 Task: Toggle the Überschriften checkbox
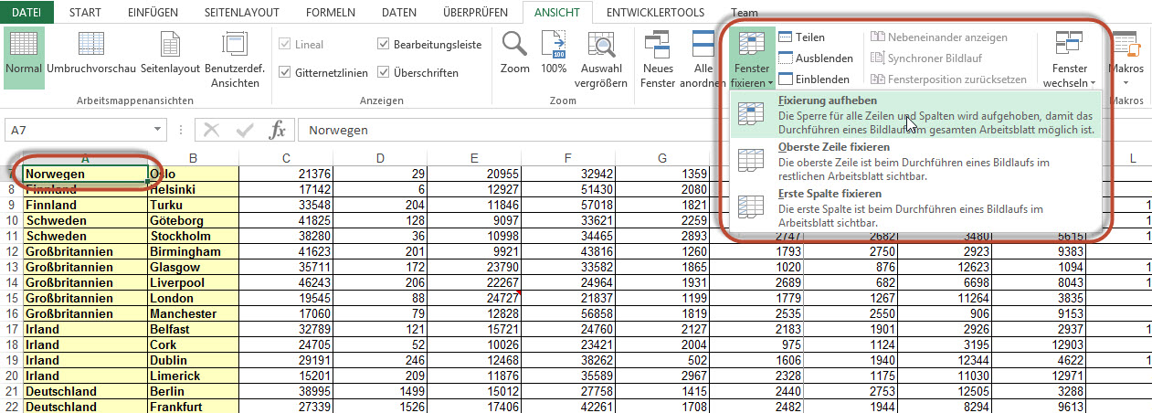point(384,72)
